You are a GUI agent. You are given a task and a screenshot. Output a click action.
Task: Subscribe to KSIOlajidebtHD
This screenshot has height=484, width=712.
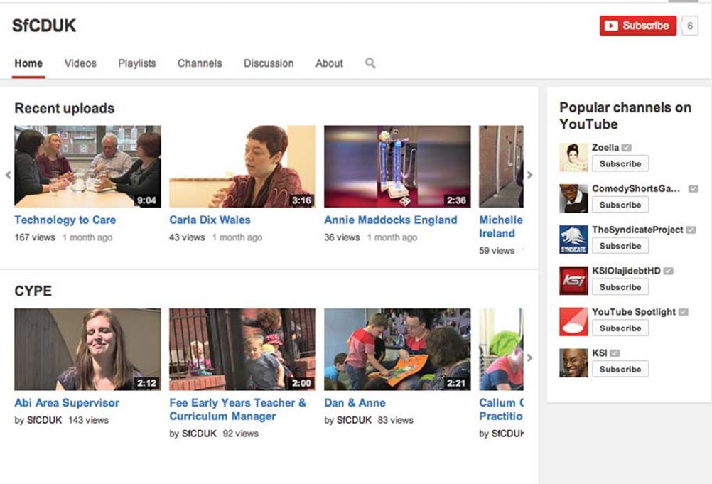(620, 287)
